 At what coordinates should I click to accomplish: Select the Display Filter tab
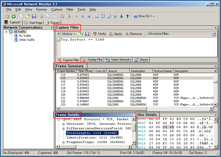pyautogui.click(x=93, y=60)
